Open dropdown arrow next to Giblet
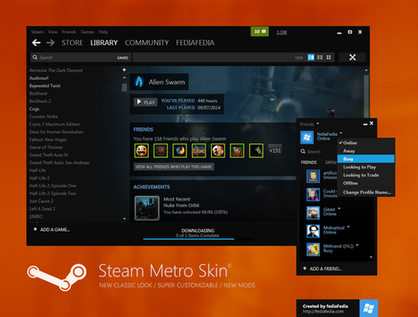Screen dimensions: 418x317 (339, 209)
